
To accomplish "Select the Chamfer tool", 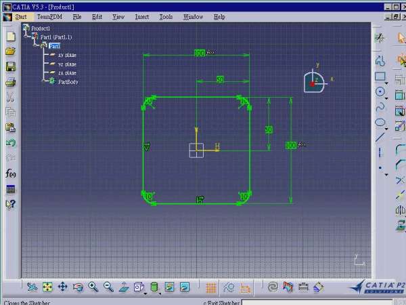I will tap(401, 165).
